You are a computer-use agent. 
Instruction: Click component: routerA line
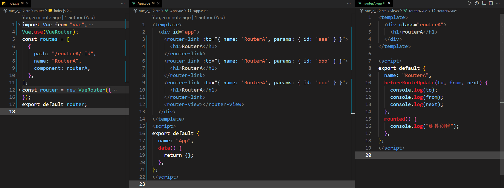(x=62, y=68)
